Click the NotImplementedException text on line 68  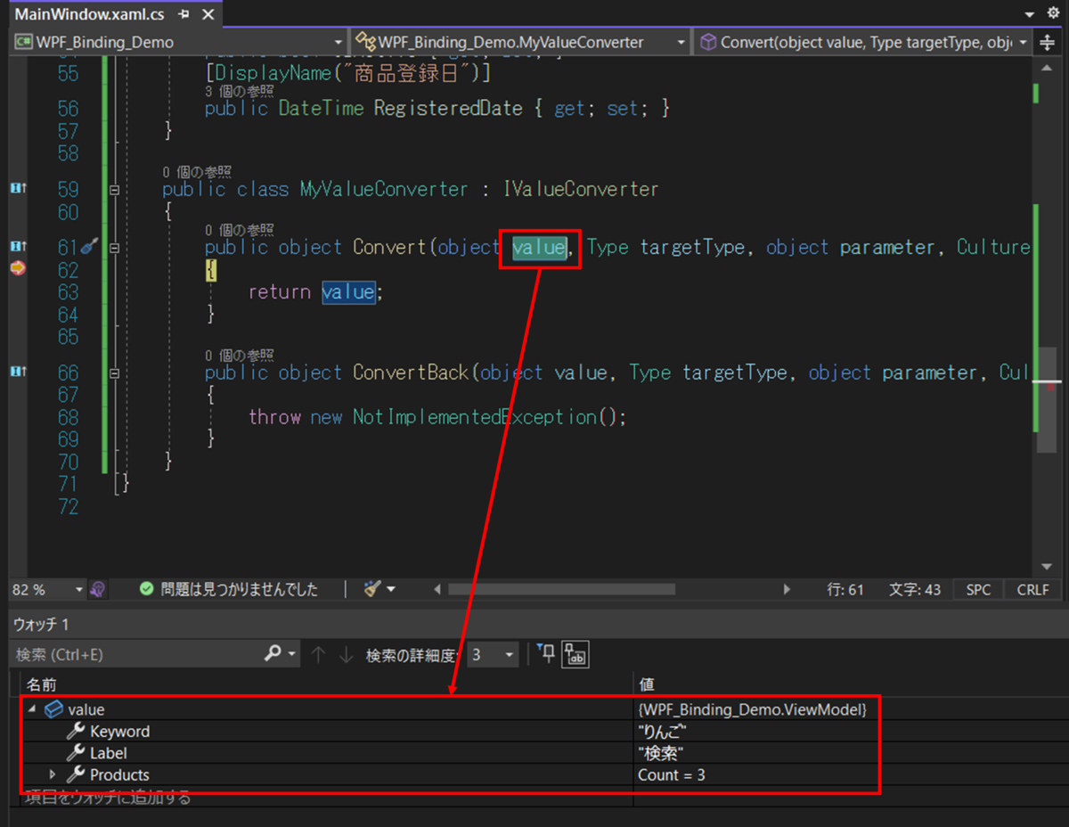[x=474, y=417]
